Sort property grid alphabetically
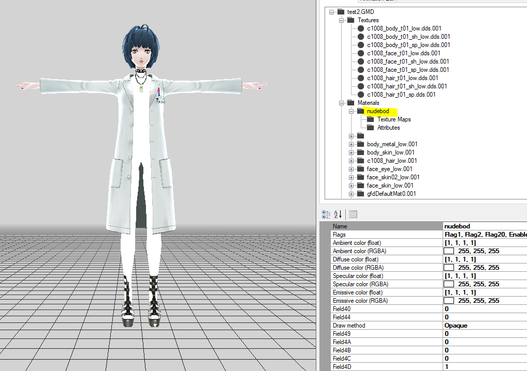Viewport: 527px width, 371px height. 338,214
